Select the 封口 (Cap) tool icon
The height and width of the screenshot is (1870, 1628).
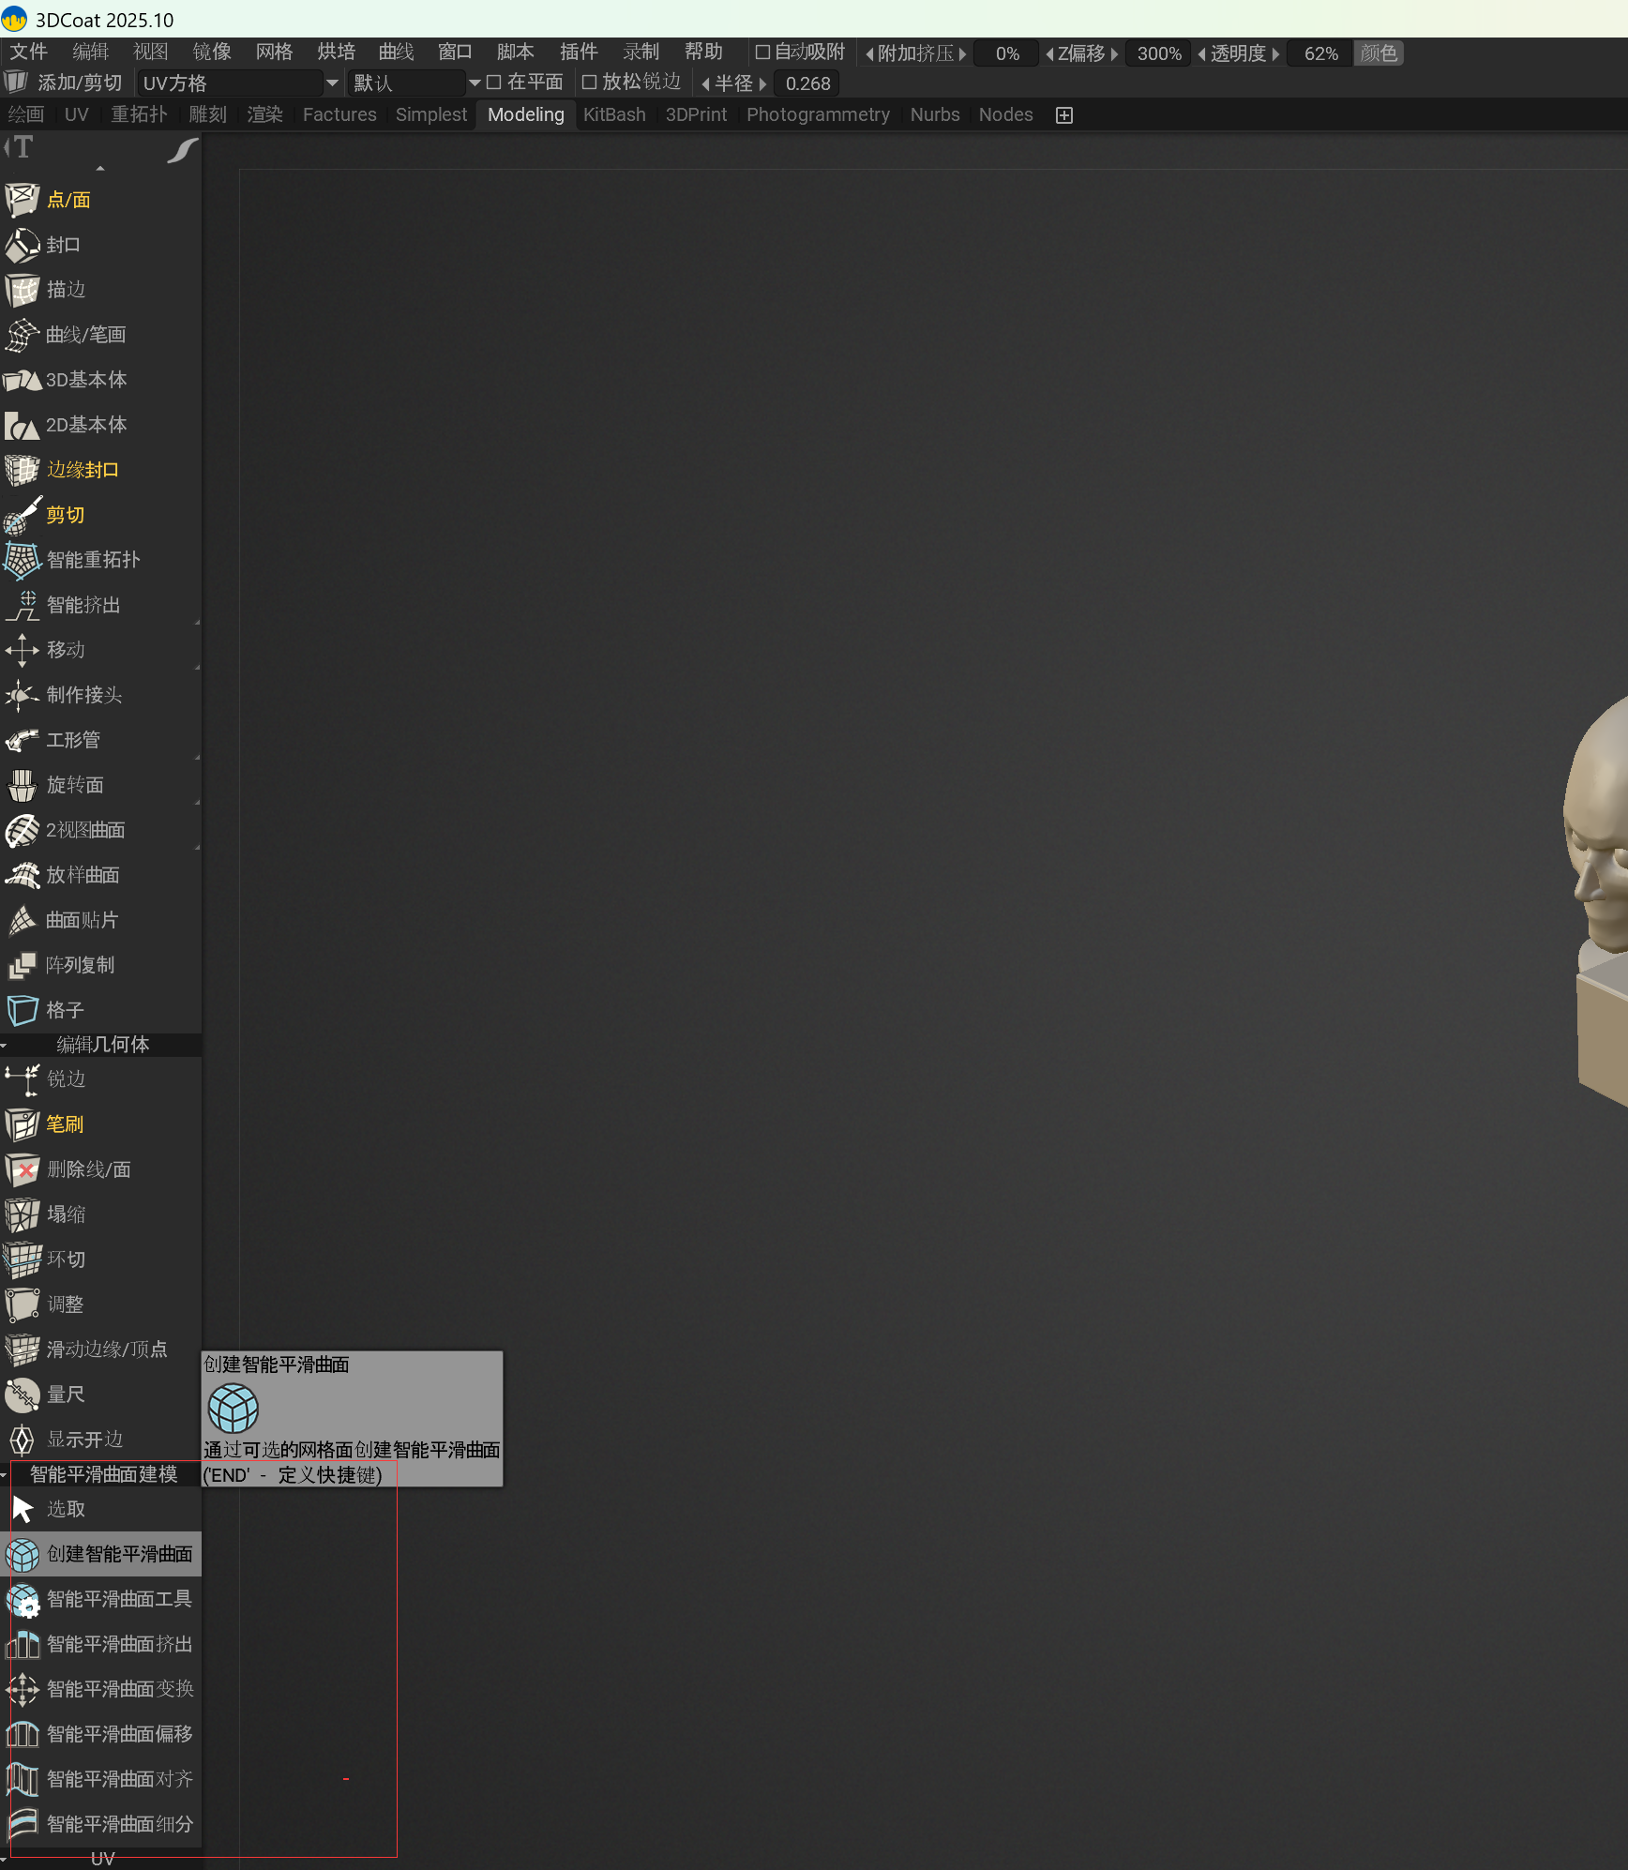pos(23,246)
